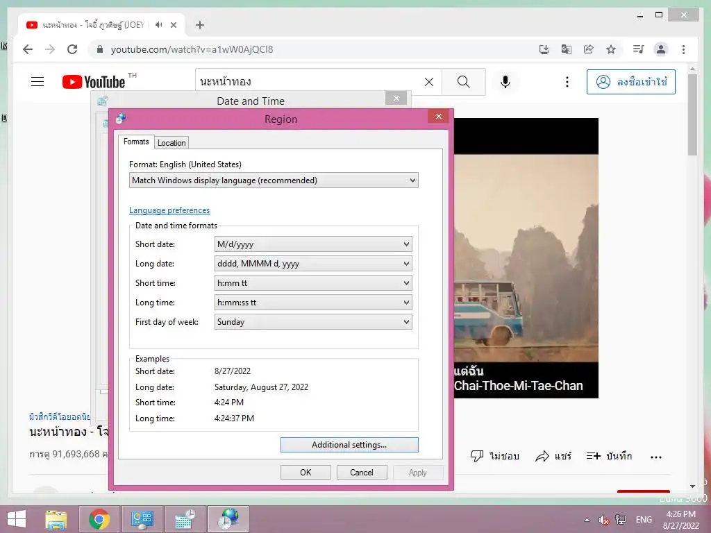Share this page icon in address bar
711x533 pixels.
coord(589,49)
